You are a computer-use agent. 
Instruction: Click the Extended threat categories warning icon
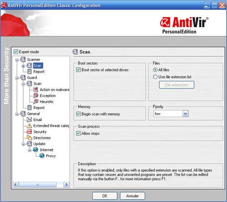click(x=29, y=126)
